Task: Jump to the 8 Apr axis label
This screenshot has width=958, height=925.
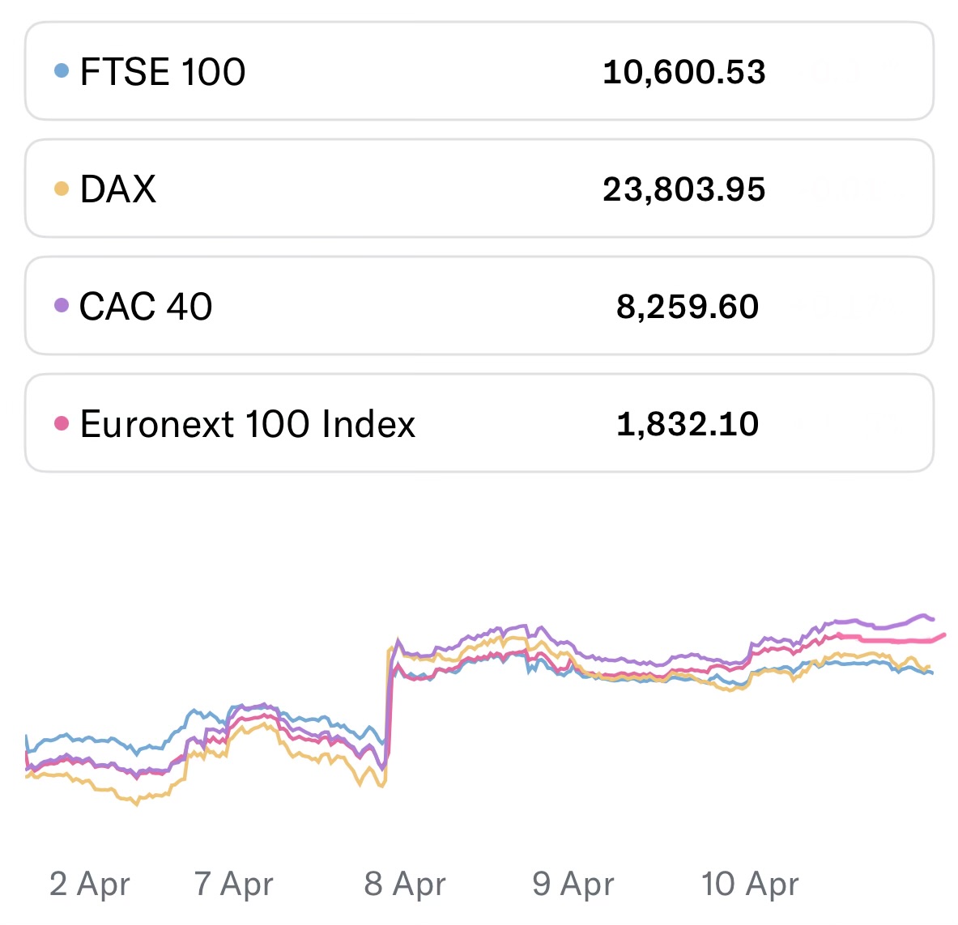Action: pyautogui.click(x=405, y=884)
